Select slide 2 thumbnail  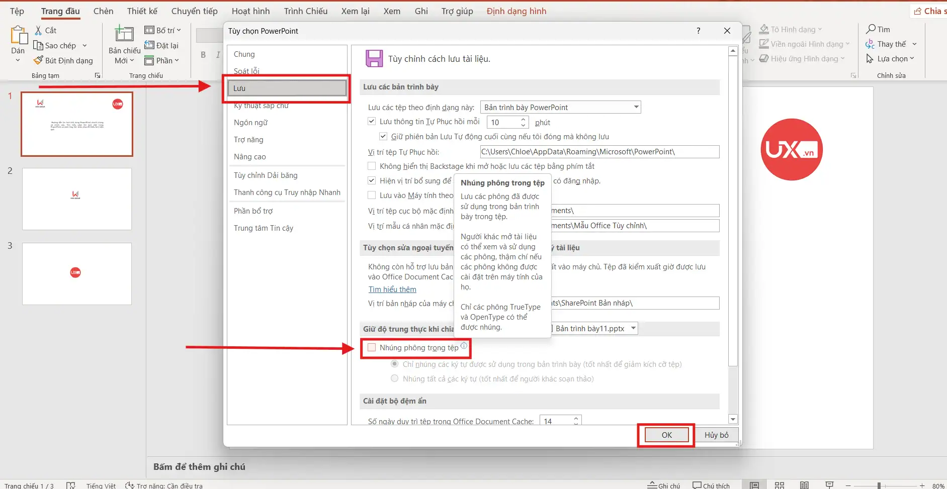(x=77, y=199)
